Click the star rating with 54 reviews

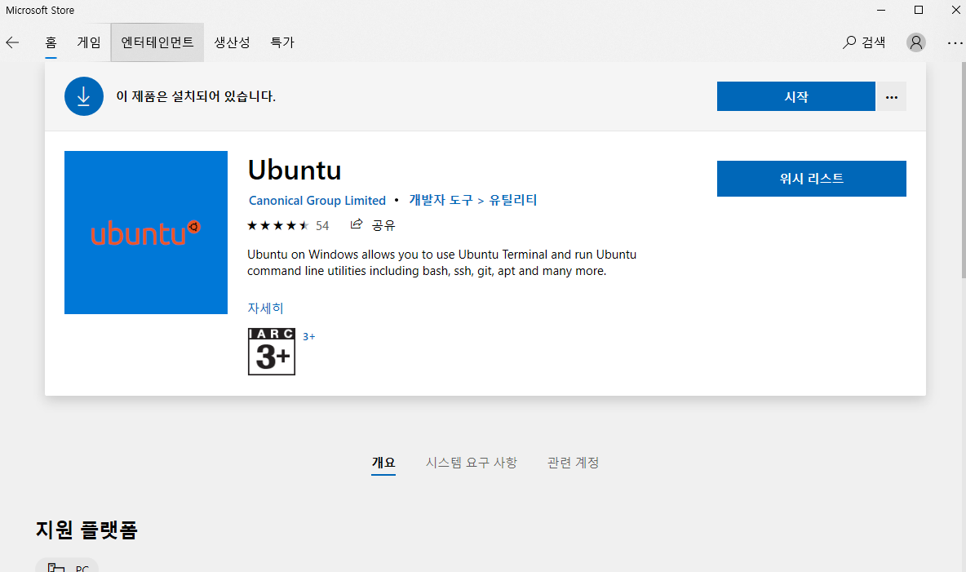coord(288,225)
